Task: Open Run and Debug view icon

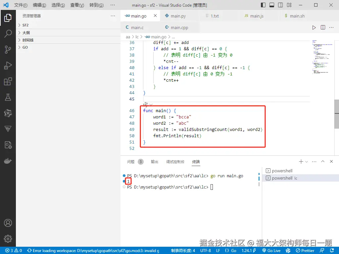Action: (x=8, y=65)
